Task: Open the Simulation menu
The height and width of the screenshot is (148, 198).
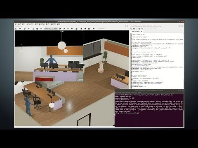Action: coord(30,24)
